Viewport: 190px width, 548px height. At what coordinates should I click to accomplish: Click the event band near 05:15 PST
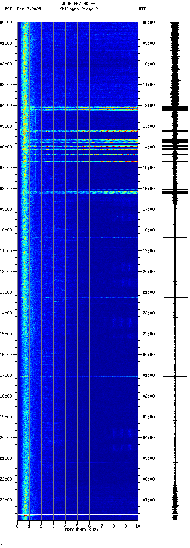77,131
